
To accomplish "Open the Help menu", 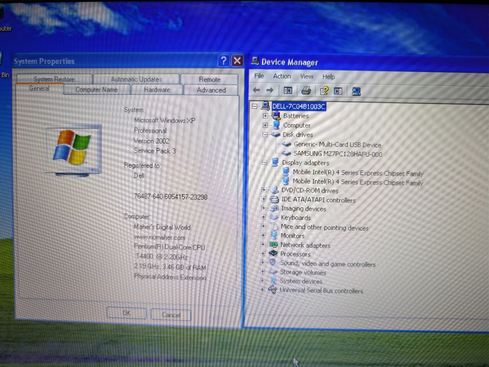I will coord(329,77).
